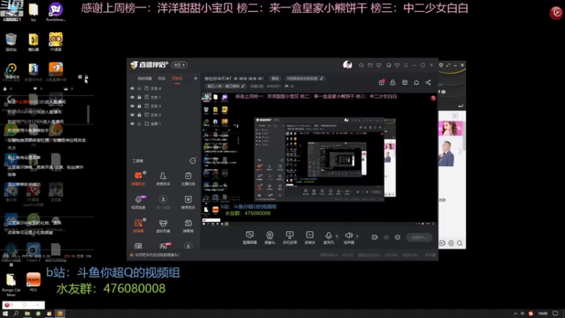Open the tool below the 主播任务 tool
The width and height of the screenshot is (565, 318).
click(x=188, y=202)
